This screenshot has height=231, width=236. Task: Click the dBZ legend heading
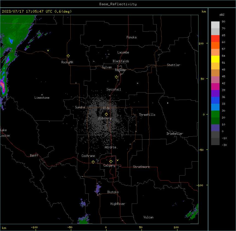click(x=222, y=15)
